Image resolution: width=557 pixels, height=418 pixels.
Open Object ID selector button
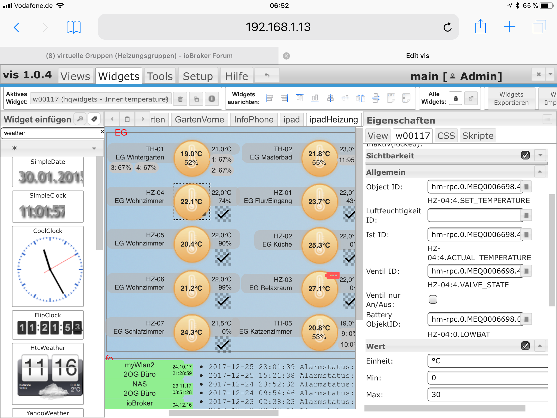[526, 187]
